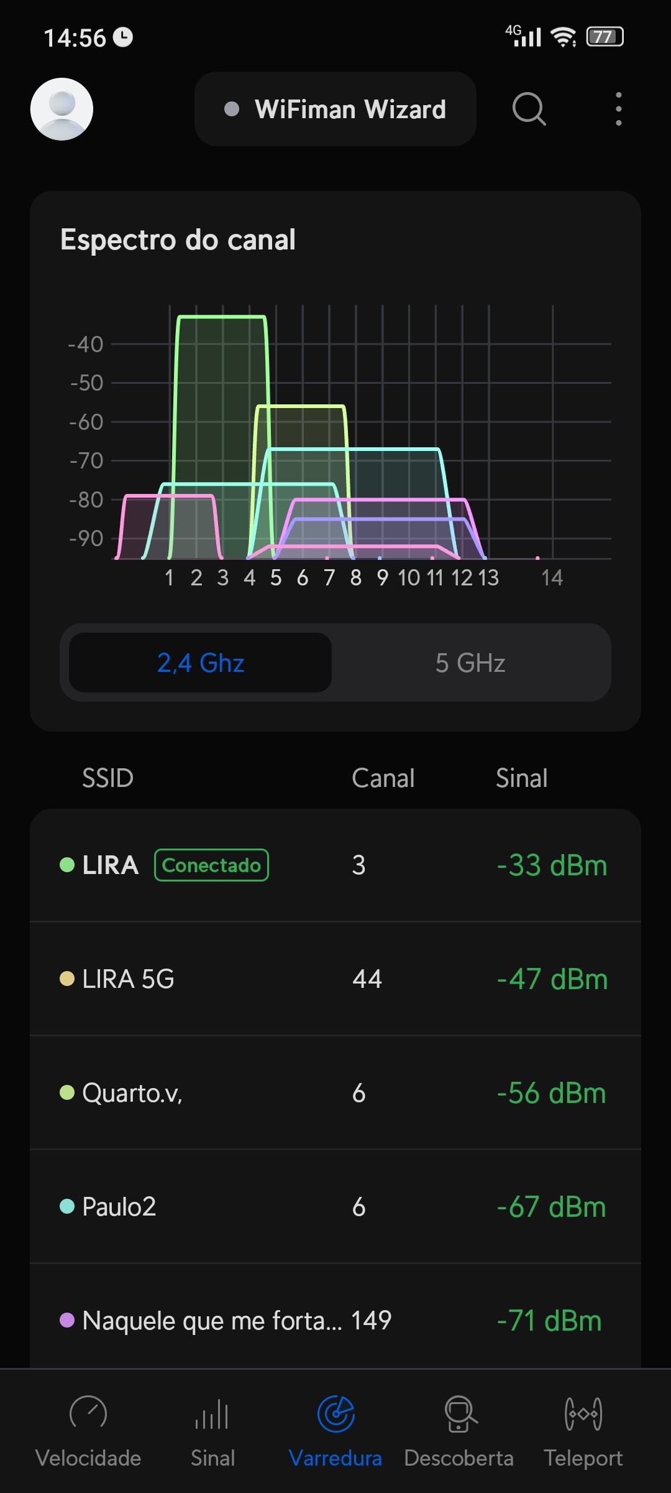671x1493 pixels.
Task: Select the 2,4 Ghz band
Action: coord(200,663)
